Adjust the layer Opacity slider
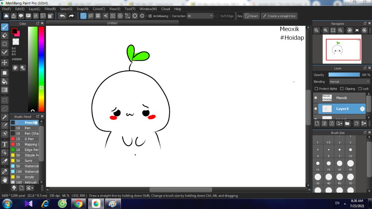The width and height of the screenshot is (372, 209). pos(344,75)
